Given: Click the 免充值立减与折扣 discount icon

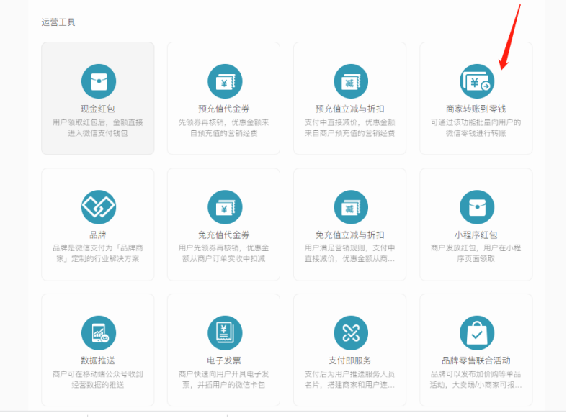Looking at the screenshot, I should coord(351,207).
